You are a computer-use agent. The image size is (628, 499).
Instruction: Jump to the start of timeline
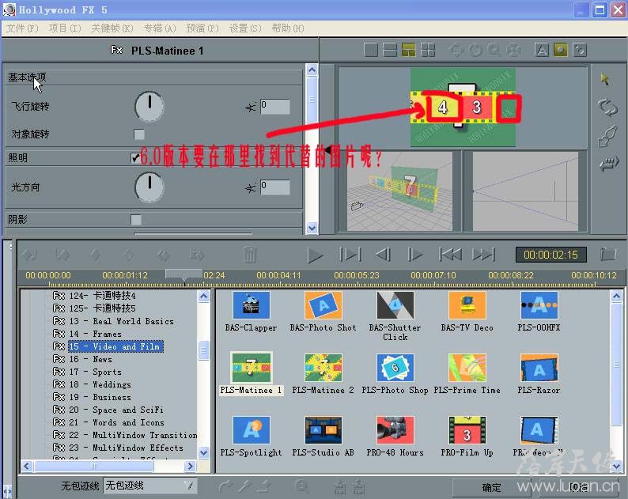(450, 255)
